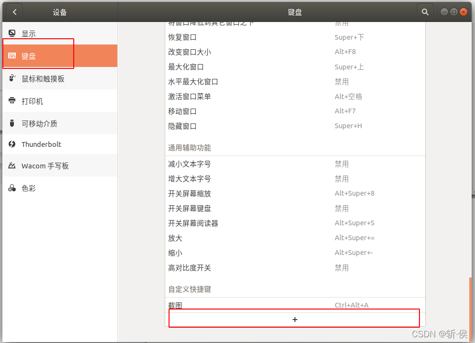Click the Alt+Super+8 shortcut value

click(354, 193)
